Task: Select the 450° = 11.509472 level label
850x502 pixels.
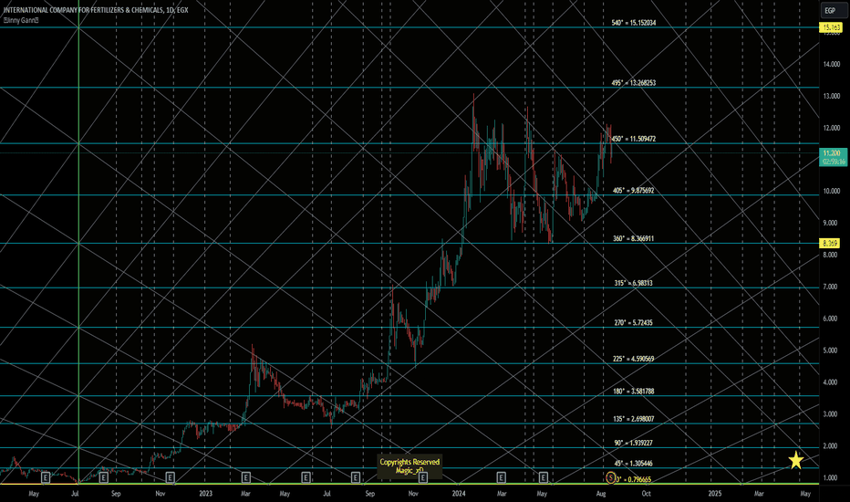Action: point(634,139)
